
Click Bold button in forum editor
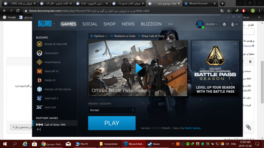pos(250,62)
